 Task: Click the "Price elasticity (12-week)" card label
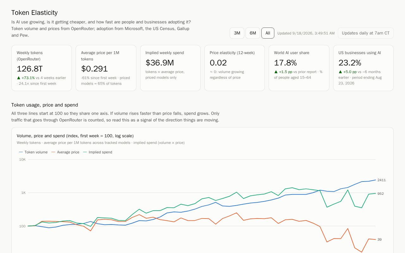pos(232,53)
